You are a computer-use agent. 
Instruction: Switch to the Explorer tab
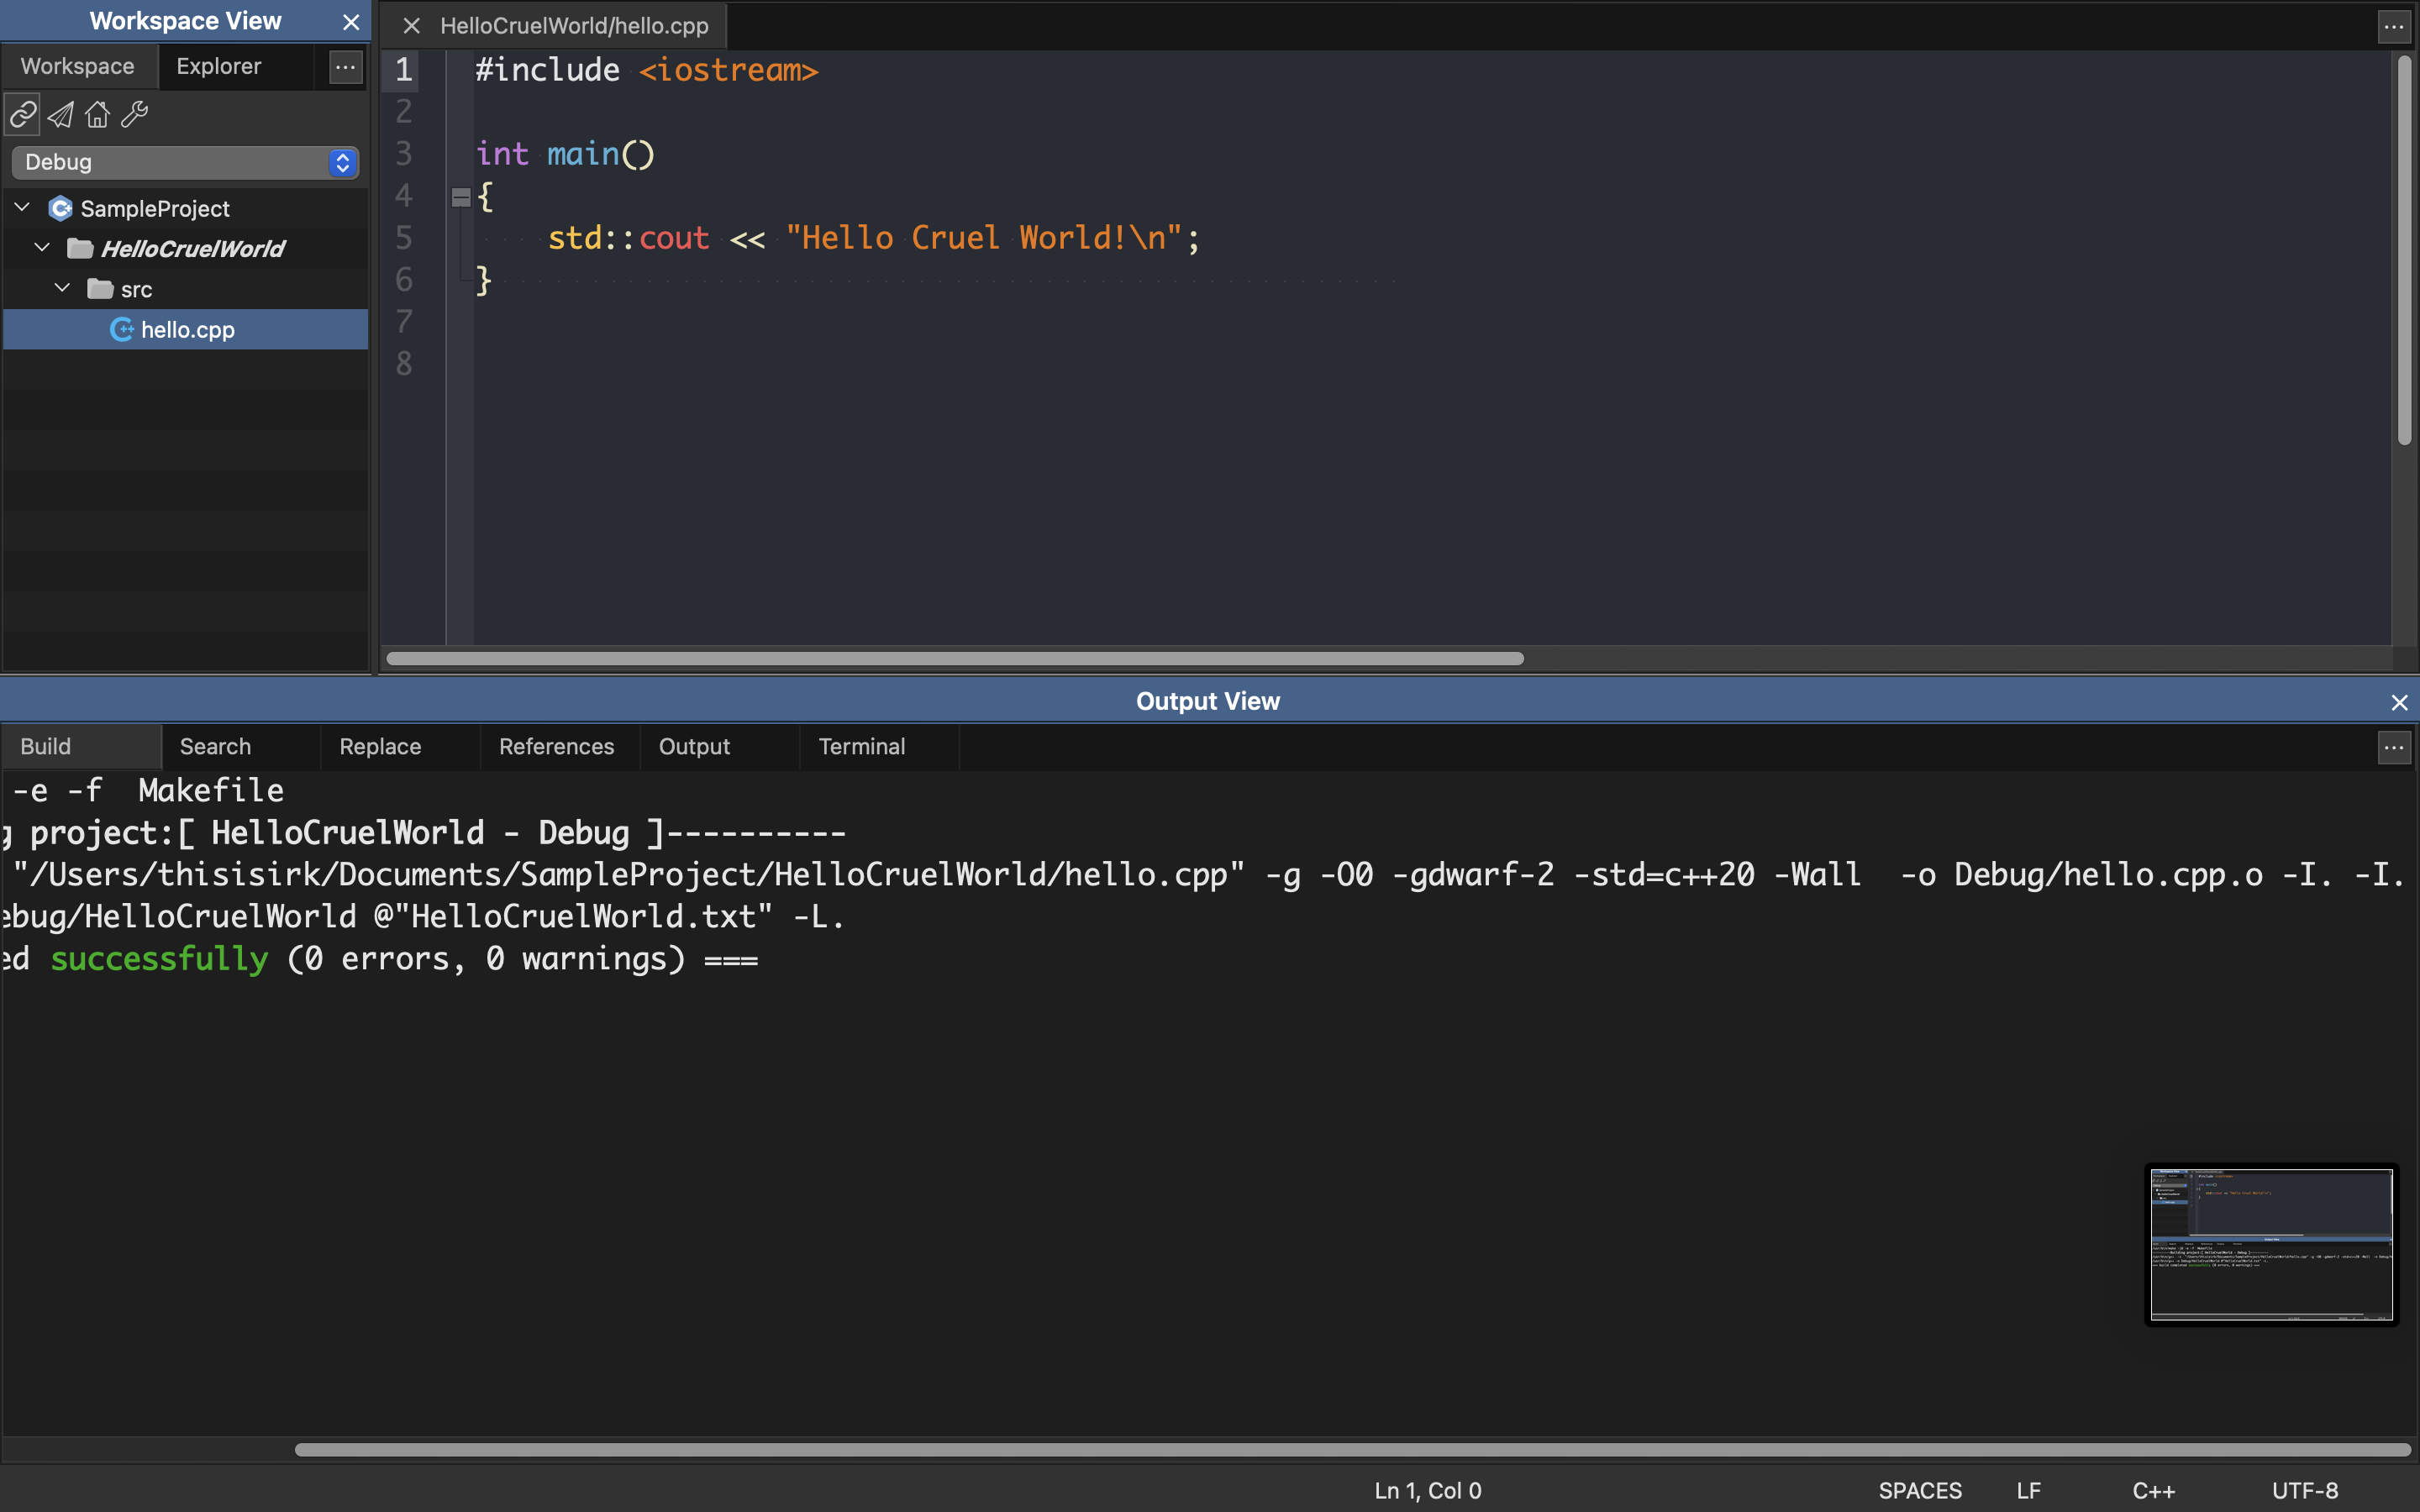click(x=218, y=66)
